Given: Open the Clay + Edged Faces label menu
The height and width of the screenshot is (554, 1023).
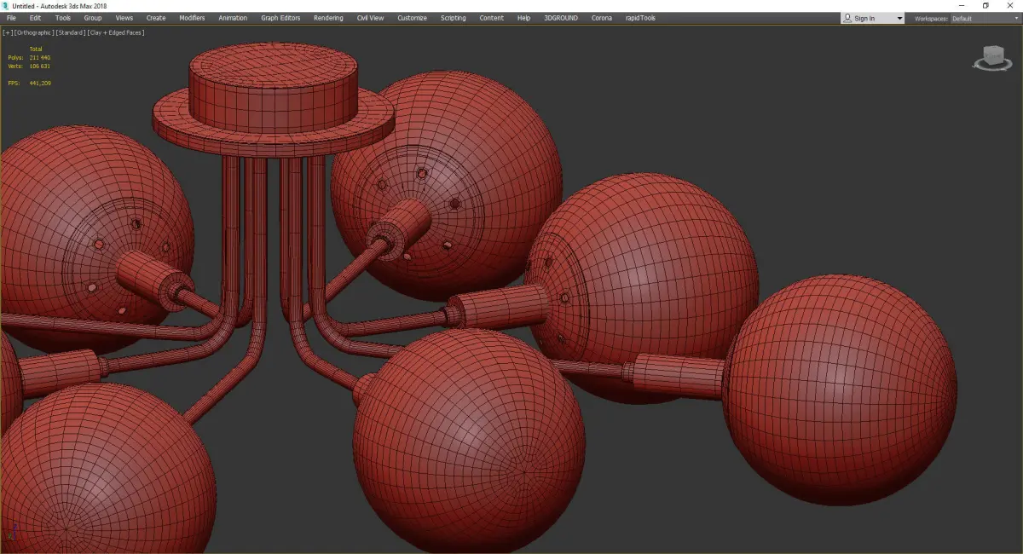Looking at the screenshot, I should point(115,32).
